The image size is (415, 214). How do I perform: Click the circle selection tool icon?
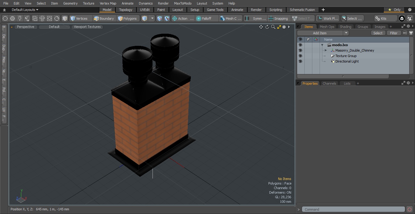pos(5,19)
